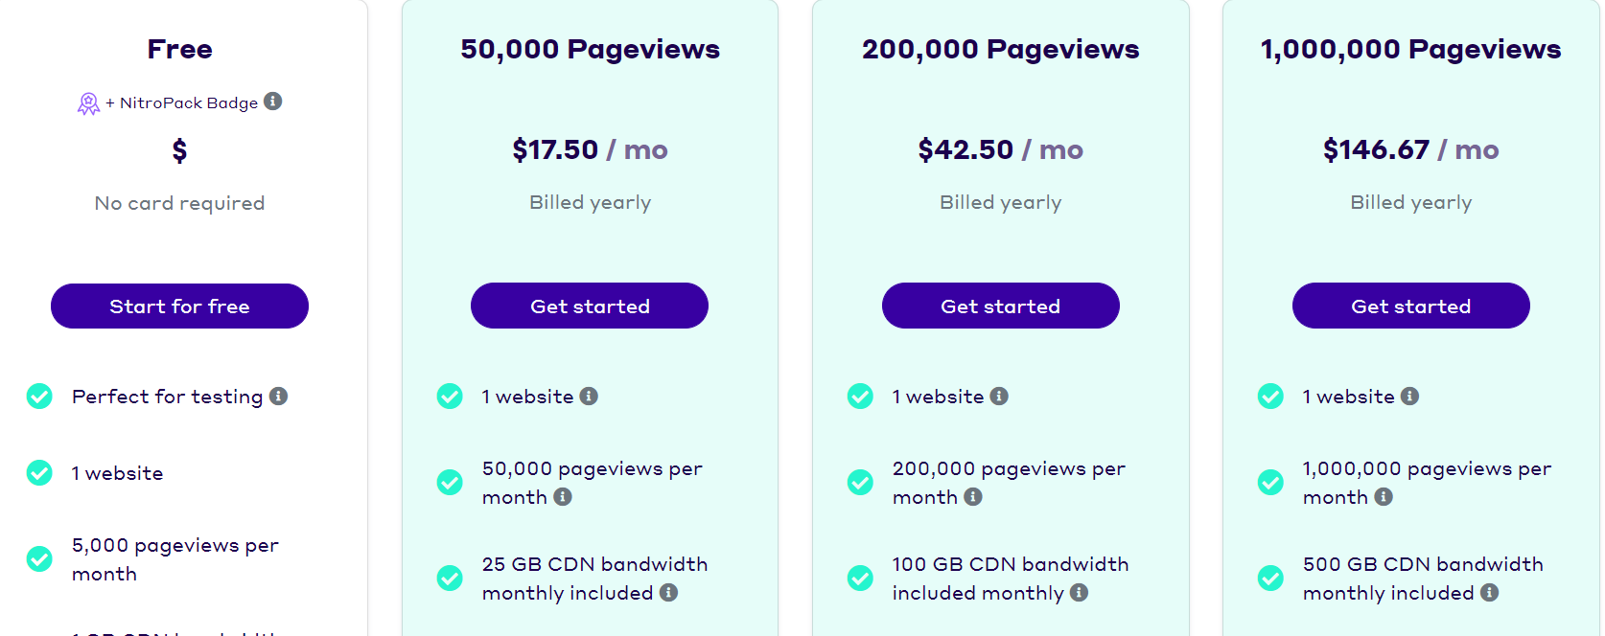Click the info icon next to 1 website in 50,000 plan

tap(589, 397)
